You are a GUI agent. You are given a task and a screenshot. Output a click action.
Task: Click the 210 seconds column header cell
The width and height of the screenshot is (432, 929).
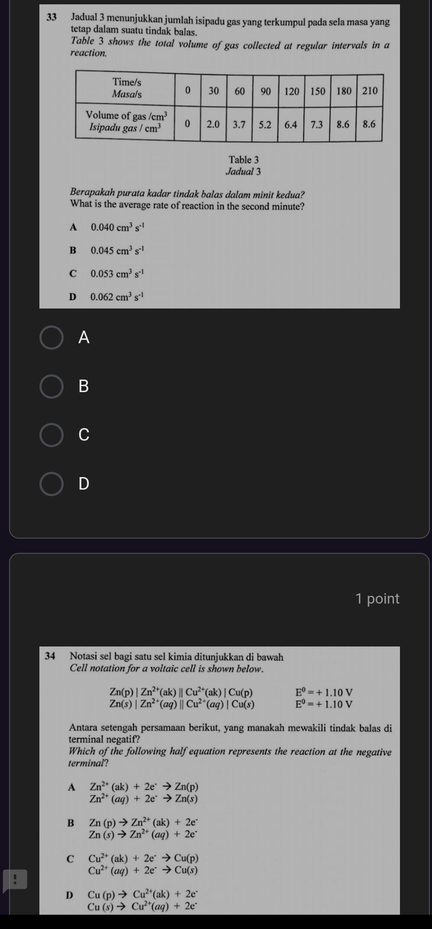click(370, 91)
